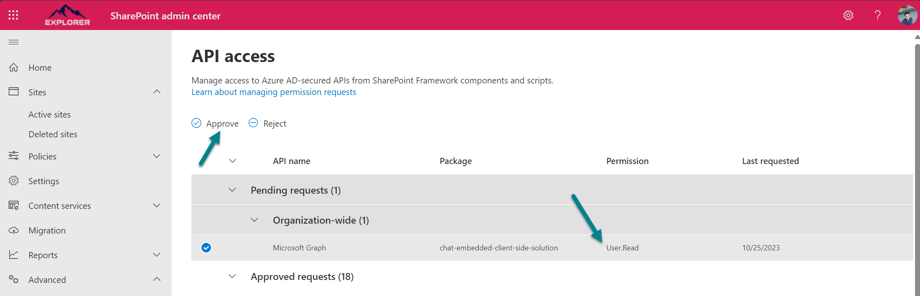Screen dimensions: 920x296
Task: Expand the Approved requests section
Action: 232,276
